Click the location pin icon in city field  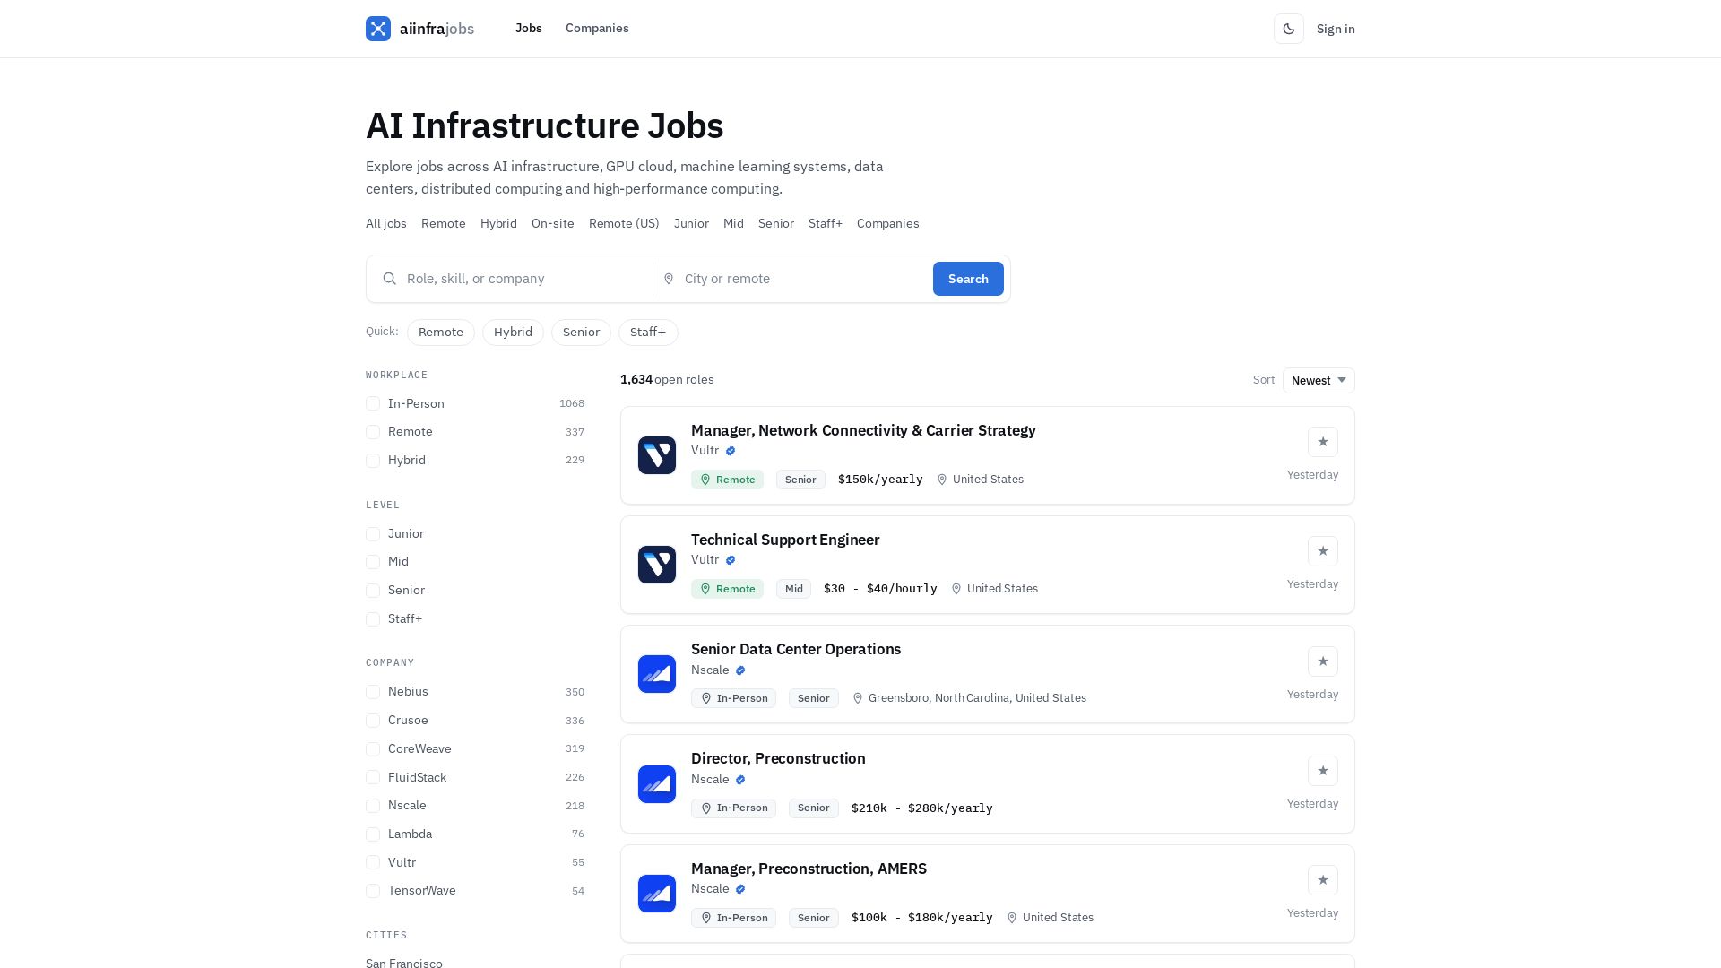pos(669,279)
